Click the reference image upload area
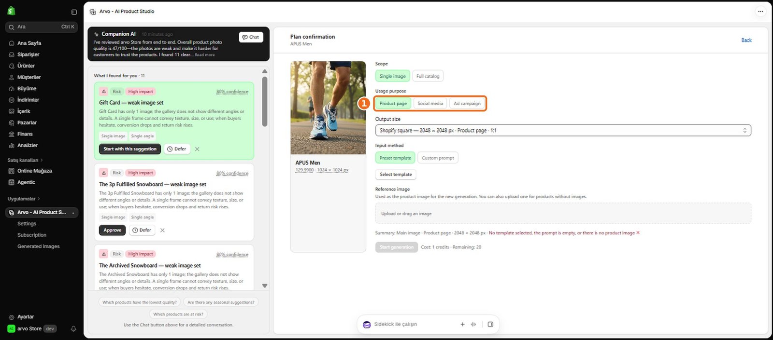Image resolution: width=773 pixels, height=340 pixels. pos(563,214)
